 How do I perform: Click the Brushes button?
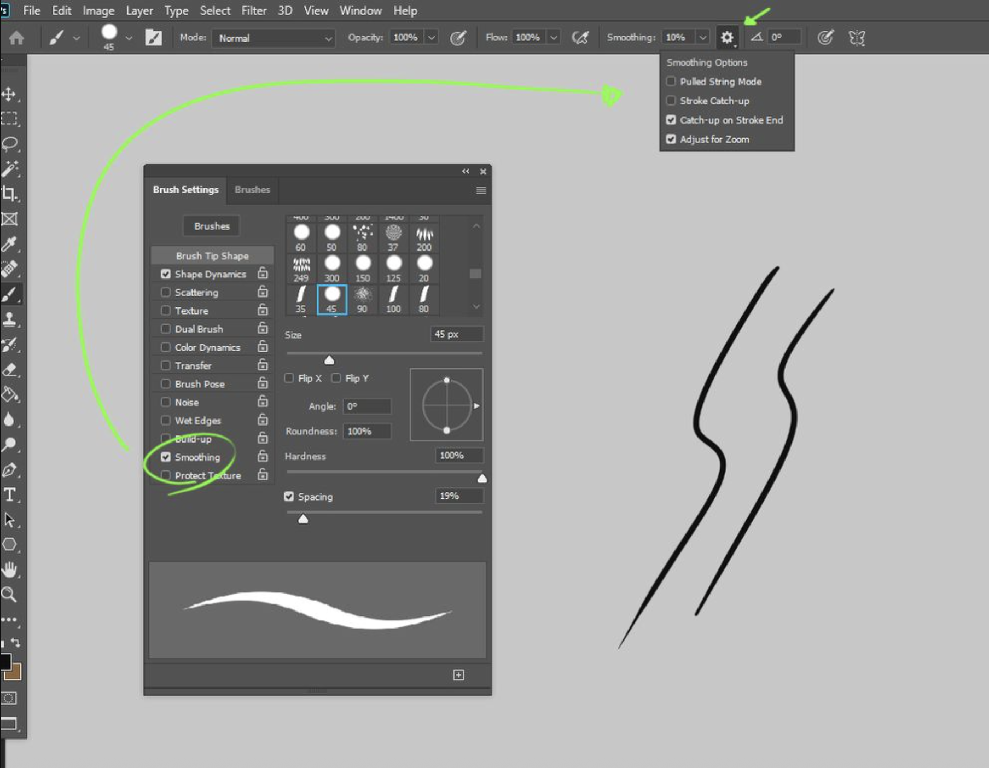coord(211,226)
